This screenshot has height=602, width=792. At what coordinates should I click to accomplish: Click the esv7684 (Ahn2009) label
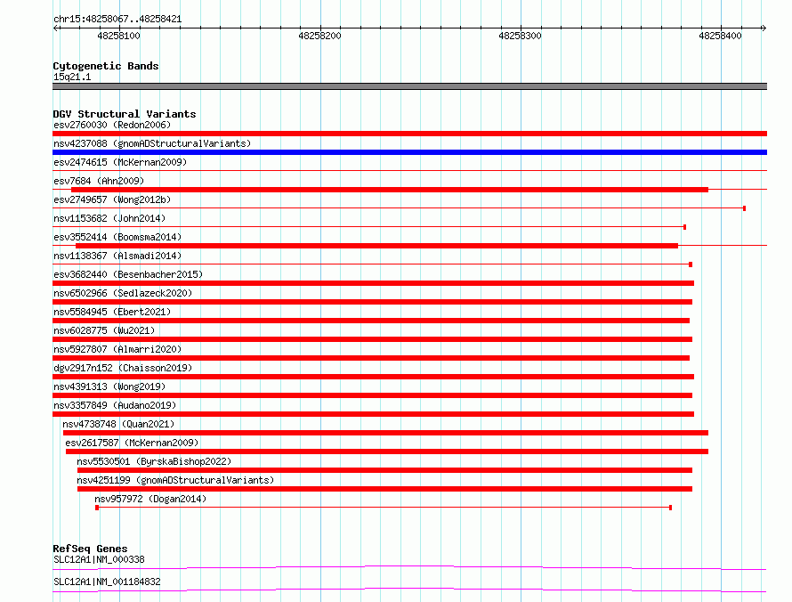99,181
